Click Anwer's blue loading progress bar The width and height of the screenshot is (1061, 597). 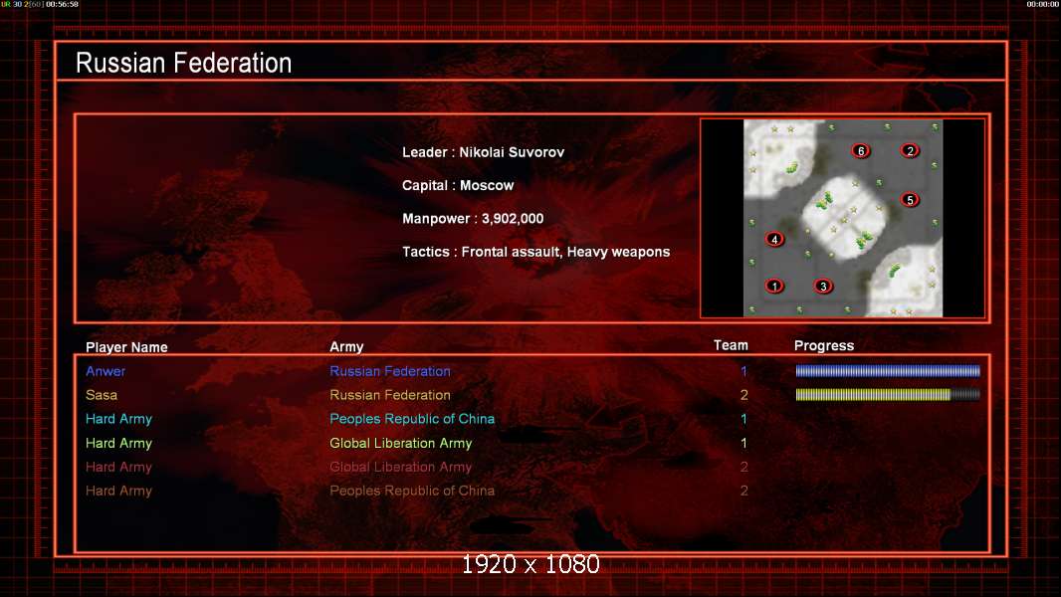888,370
